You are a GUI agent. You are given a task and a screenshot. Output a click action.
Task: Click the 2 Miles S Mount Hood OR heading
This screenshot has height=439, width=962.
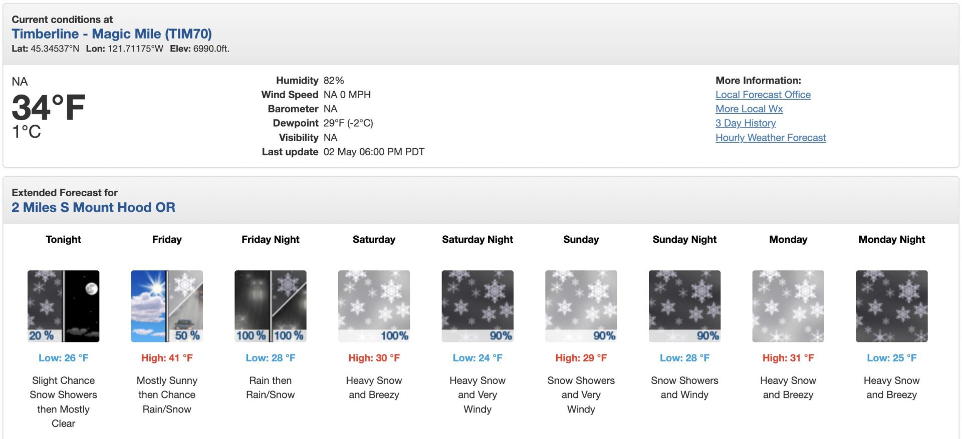click(x=94, y=207)
